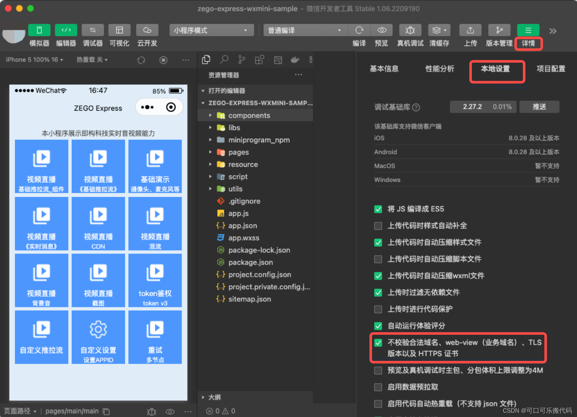This screenshot has height=417, width=577.
Task: Toggle the 将 JS 编译成 ES5 checkbox
Action: click(378, 209)
